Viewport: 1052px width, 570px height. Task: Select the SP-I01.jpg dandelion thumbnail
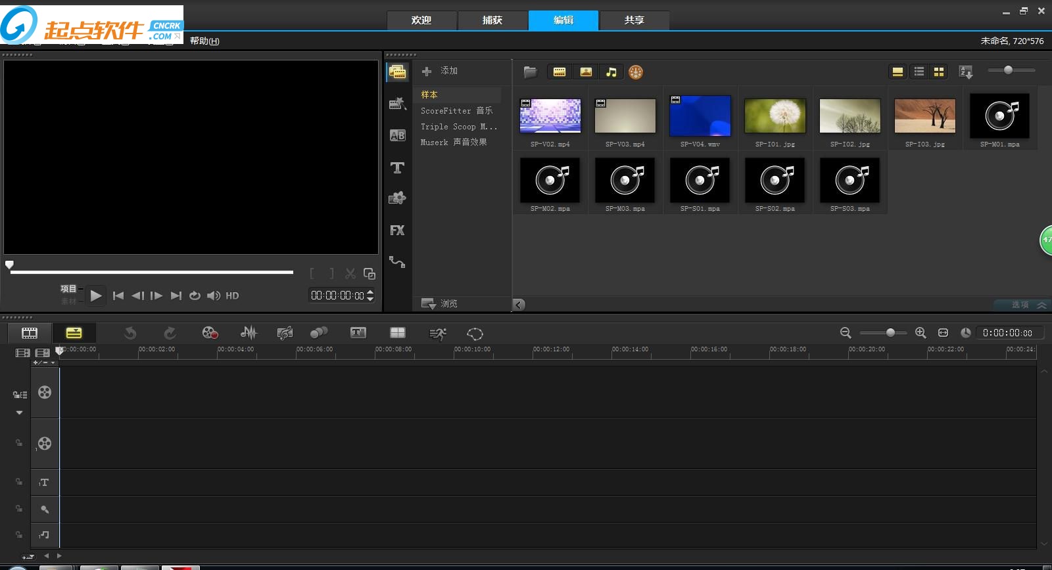775,116
